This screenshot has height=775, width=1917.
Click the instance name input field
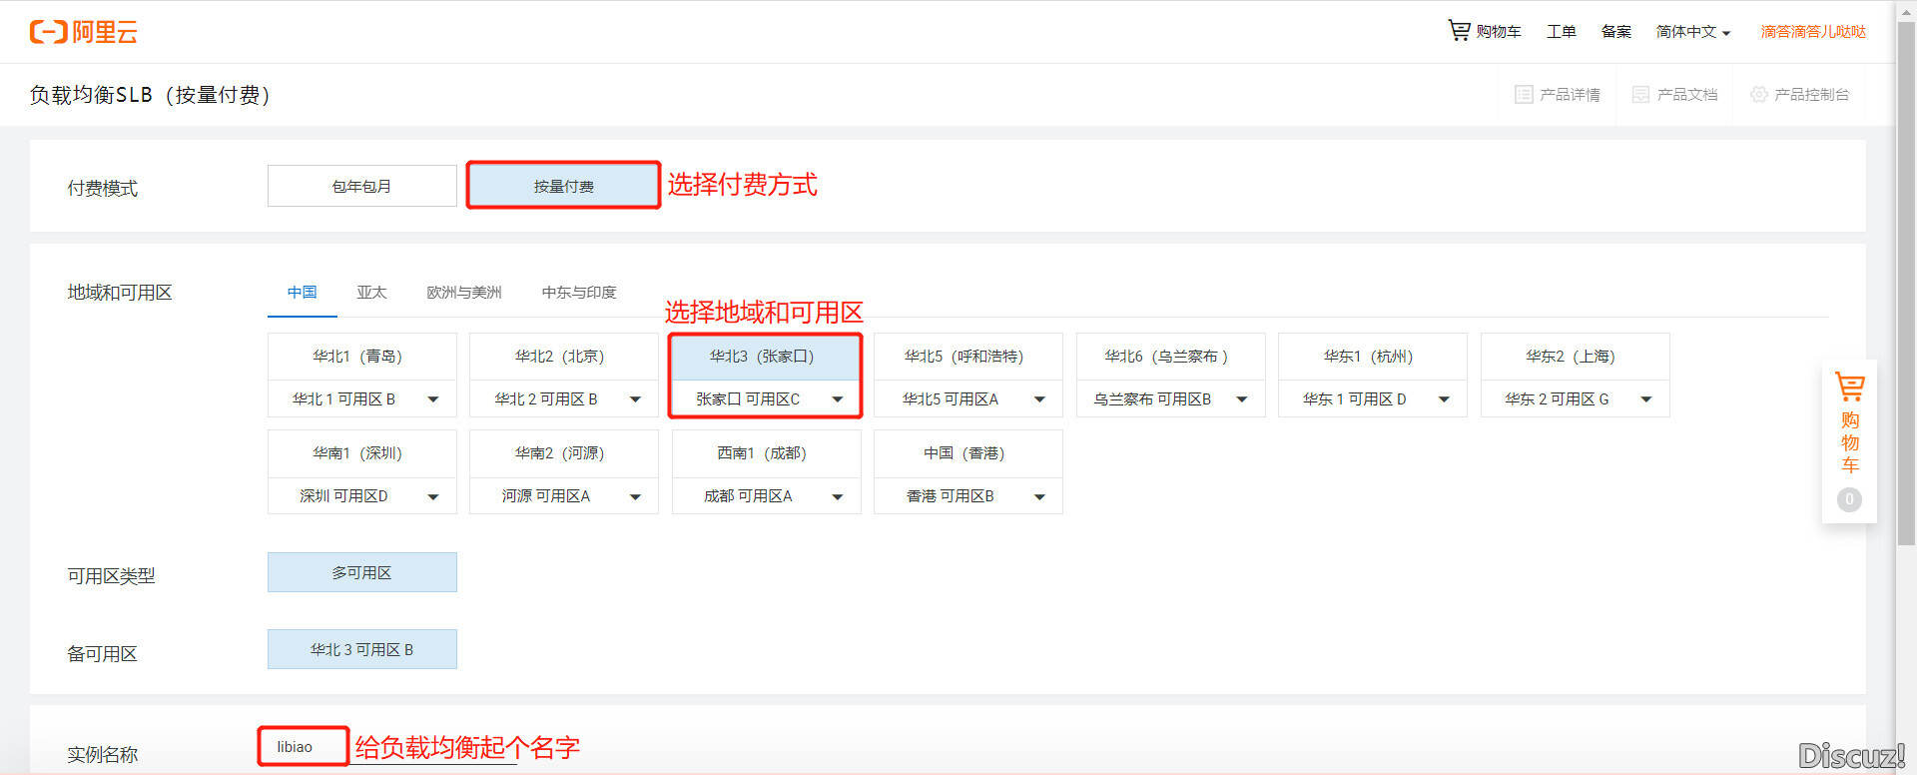304,747
